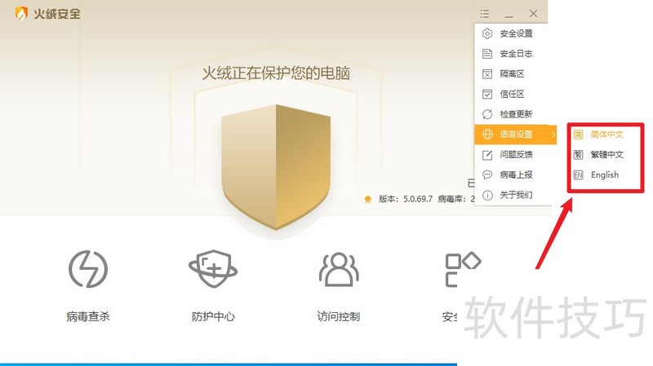The image size is (653, 366).
Task: Click the checkmark icon beside 信任区
Action: pos(487,94)
